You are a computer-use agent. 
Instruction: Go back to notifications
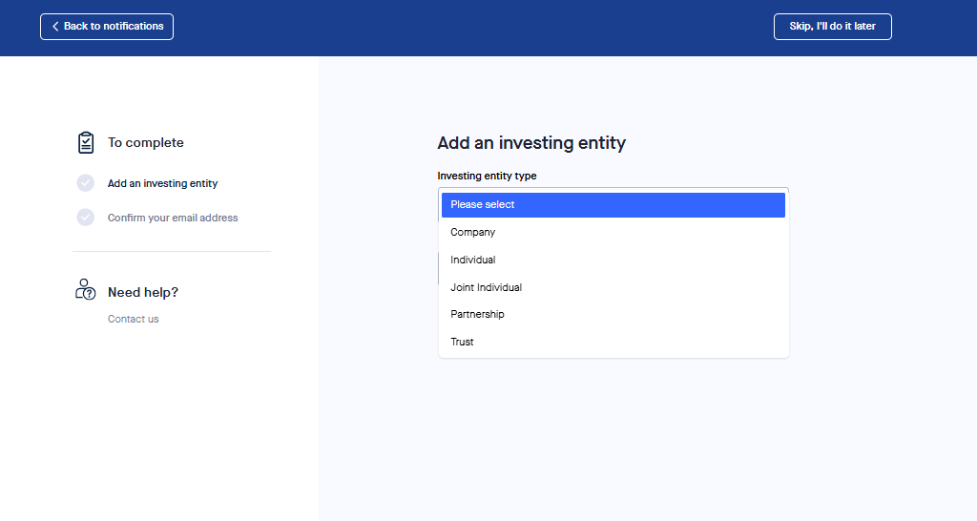coord(107,27)
